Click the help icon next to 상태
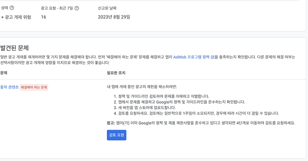This screenshot has height=161, width=308. pos(12,8)
